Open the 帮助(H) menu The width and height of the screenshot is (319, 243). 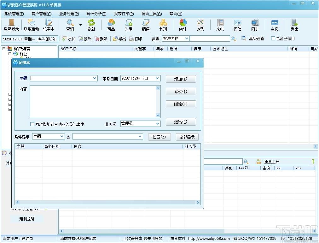[x=176, y=14]
